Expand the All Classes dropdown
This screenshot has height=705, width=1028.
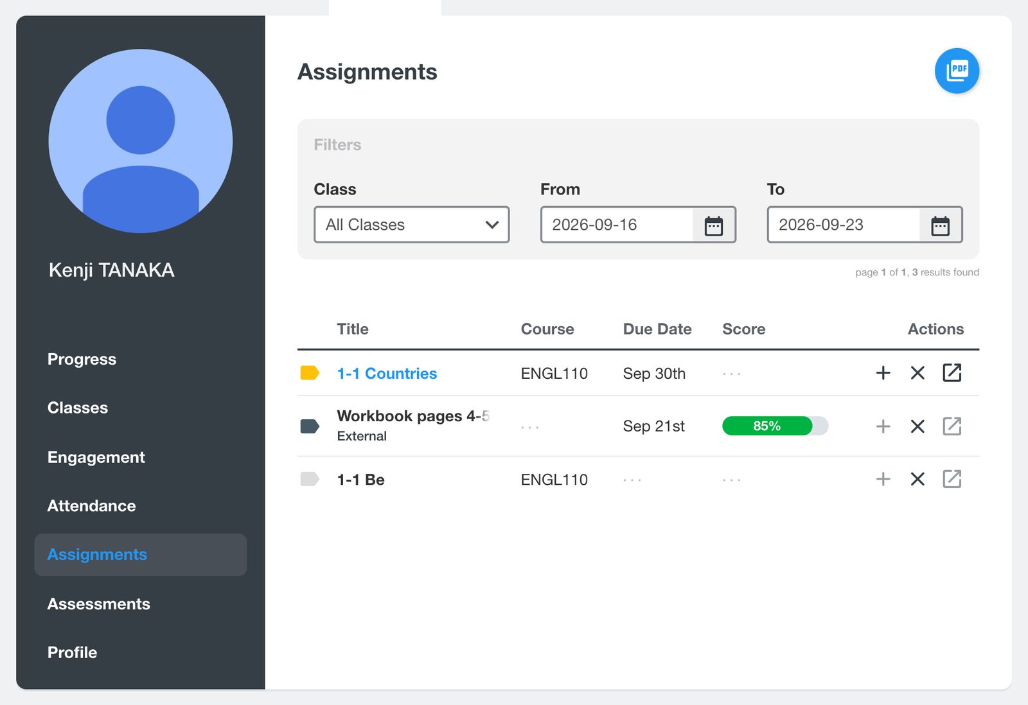(412, 225)
